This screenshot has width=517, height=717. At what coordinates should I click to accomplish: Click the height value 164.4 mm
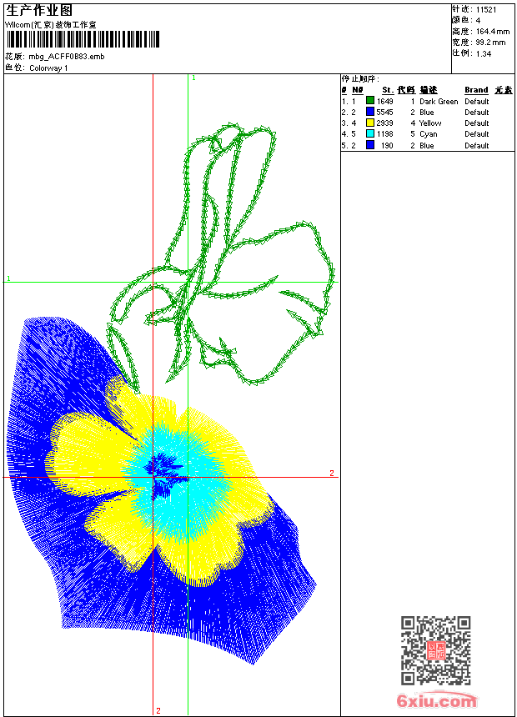(492, 32)
